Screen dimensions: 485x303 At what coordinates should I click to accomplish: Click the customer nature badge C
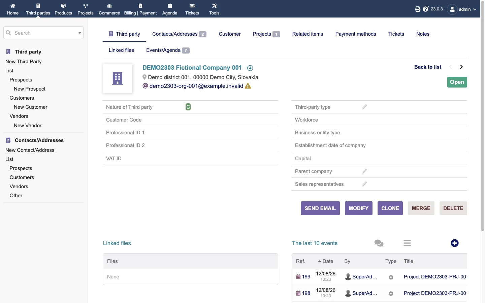coord(188,107)
